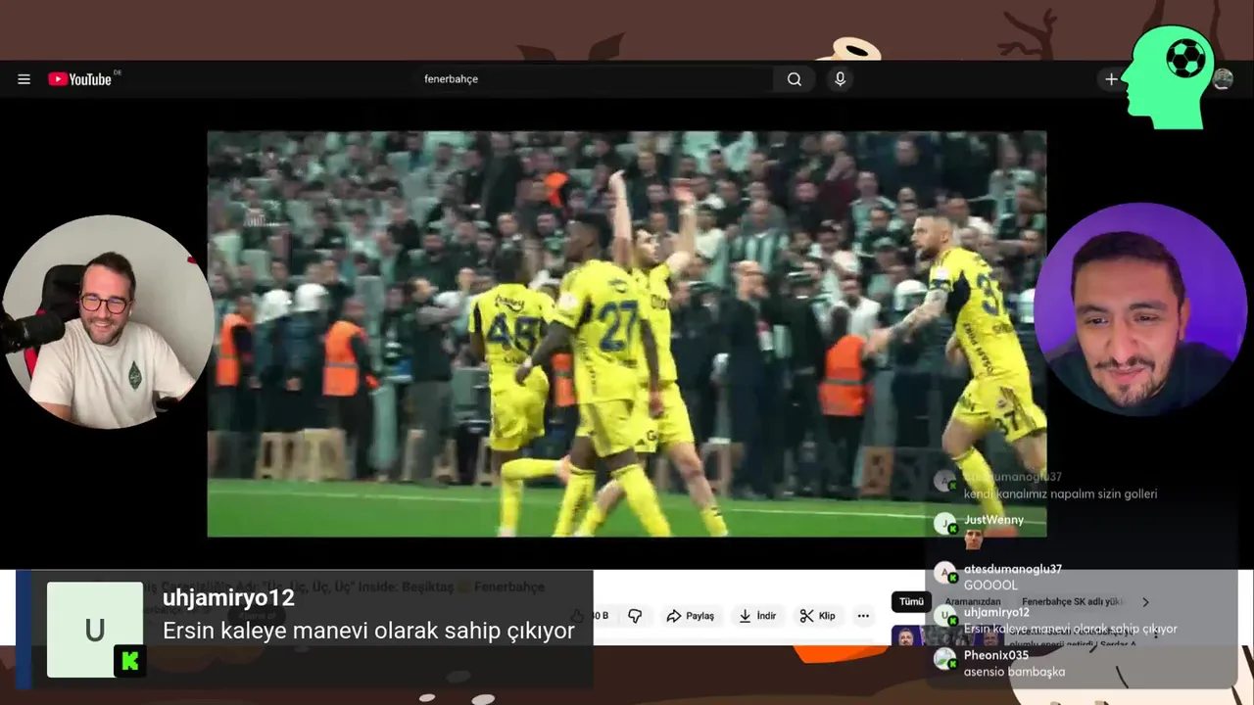Open the YouTube hamburger guide menu
This screenshot has width=1254, height=705.
pyautogui.click(x=24, y=79)
